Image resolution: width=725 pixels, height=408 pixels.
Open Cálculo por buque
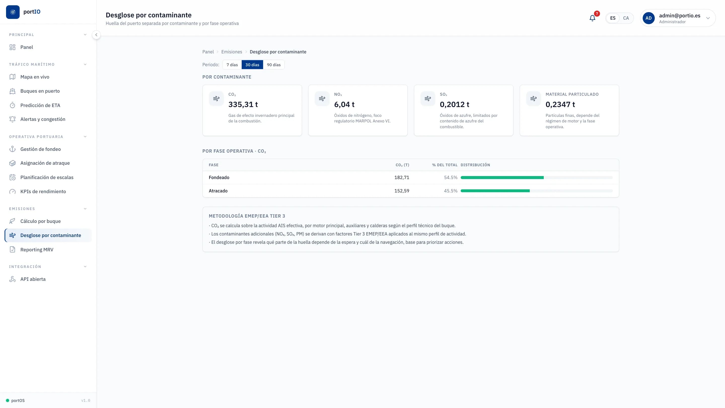(48, 221)
